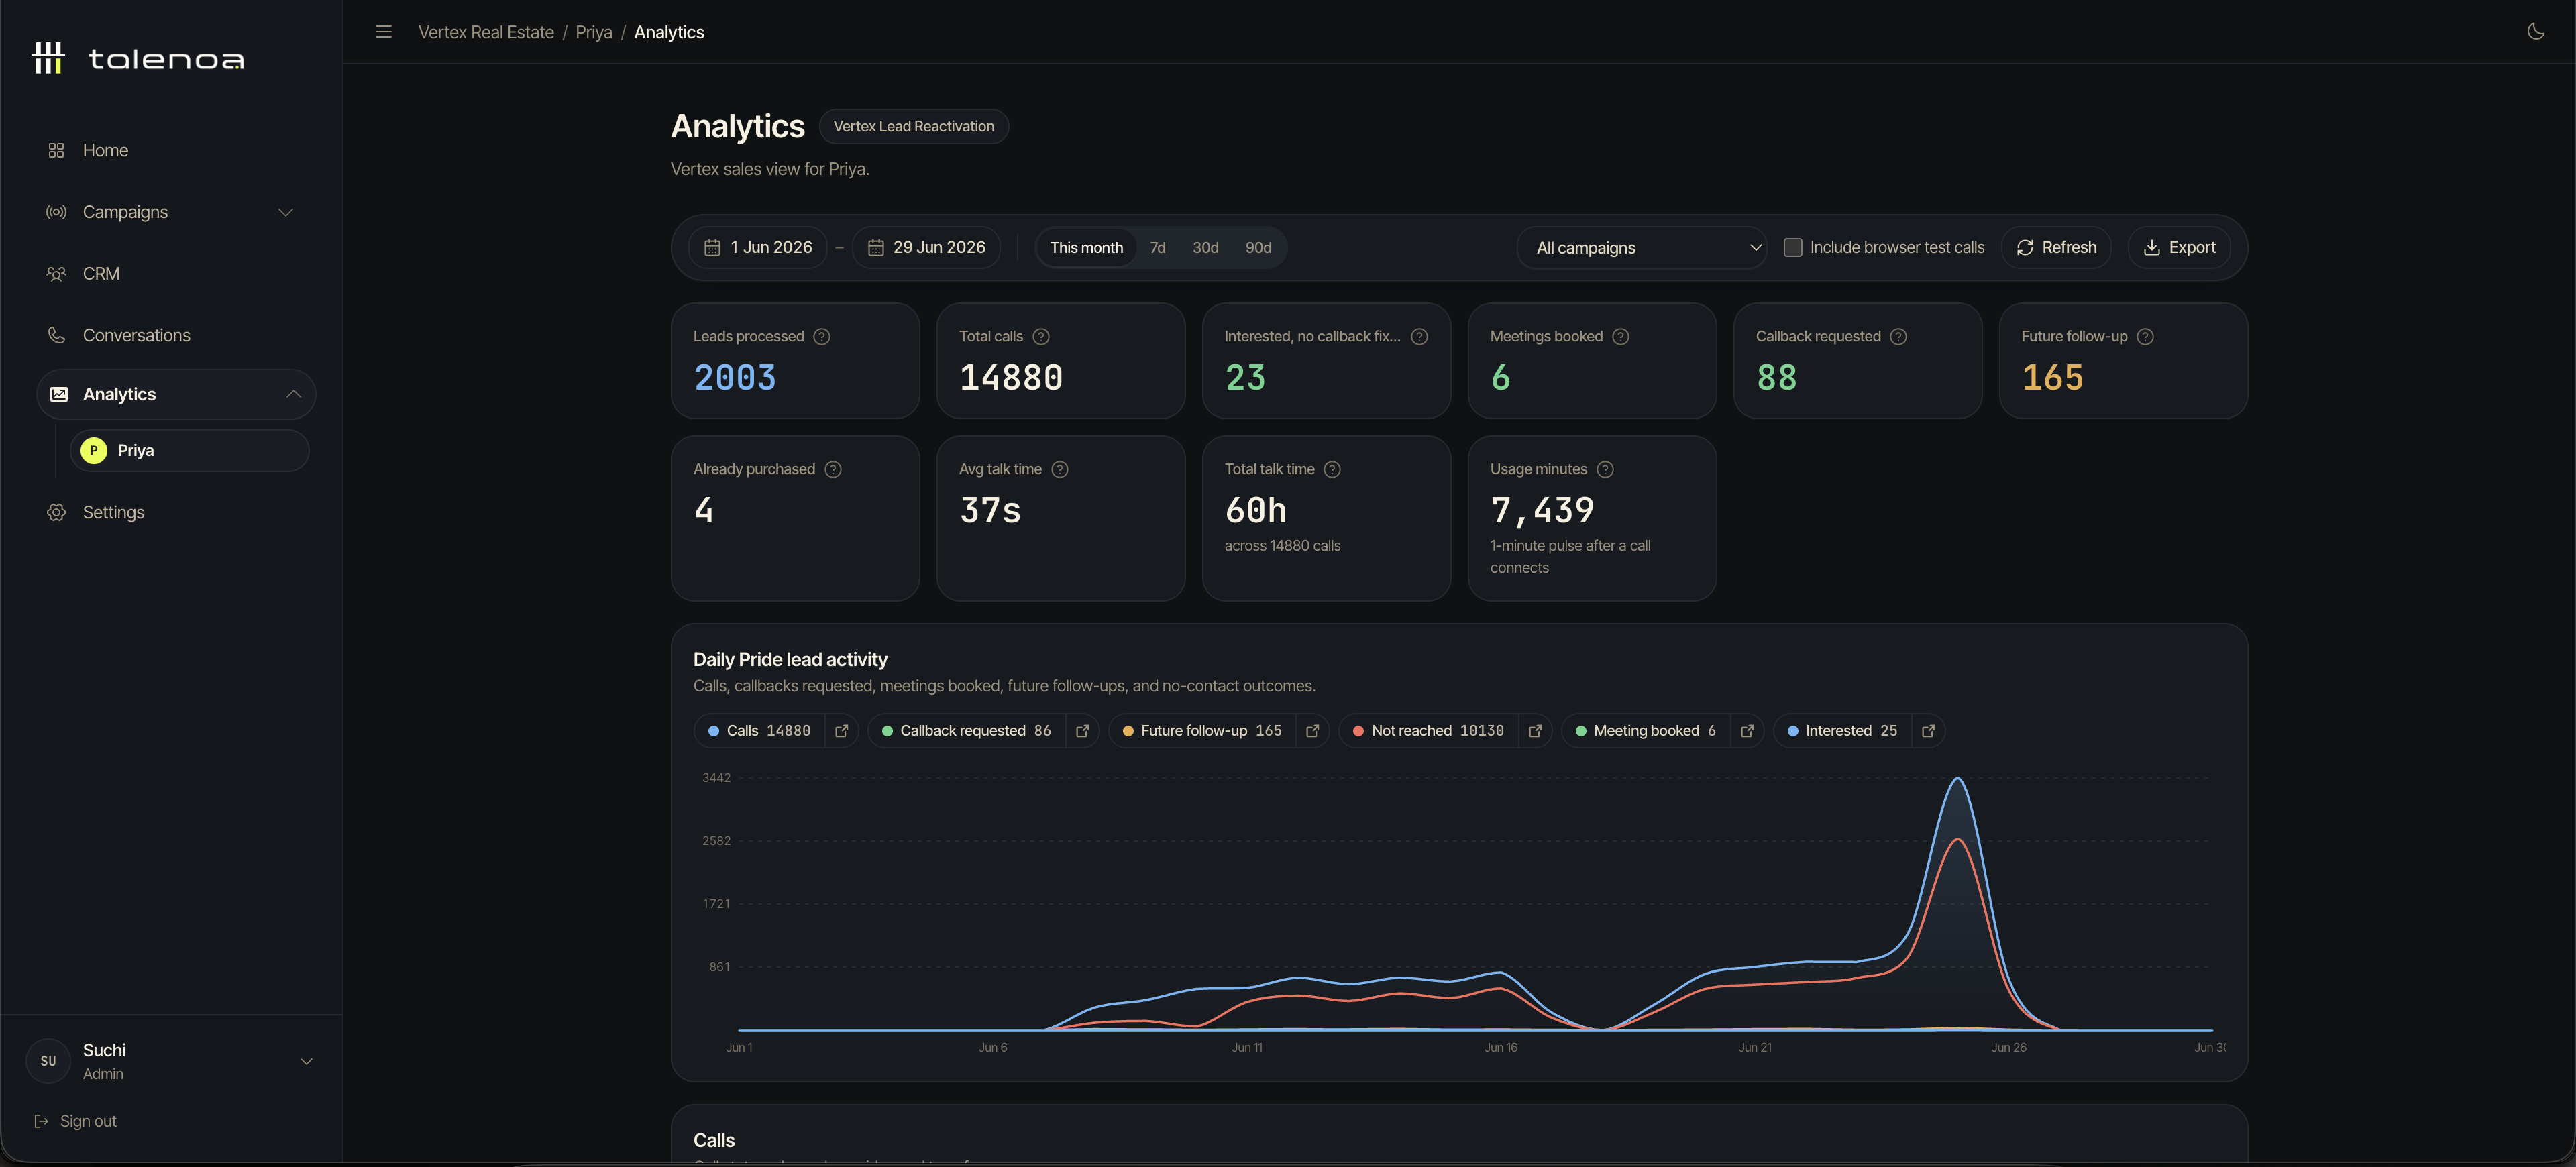This screenshot has height=1167, width=2576.
Task: Open Campaigns in the sidebar
Action: point(125,212)
